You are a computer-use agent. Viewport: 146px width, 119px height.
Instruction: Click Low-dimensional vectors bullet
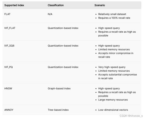tap(113, 110)
